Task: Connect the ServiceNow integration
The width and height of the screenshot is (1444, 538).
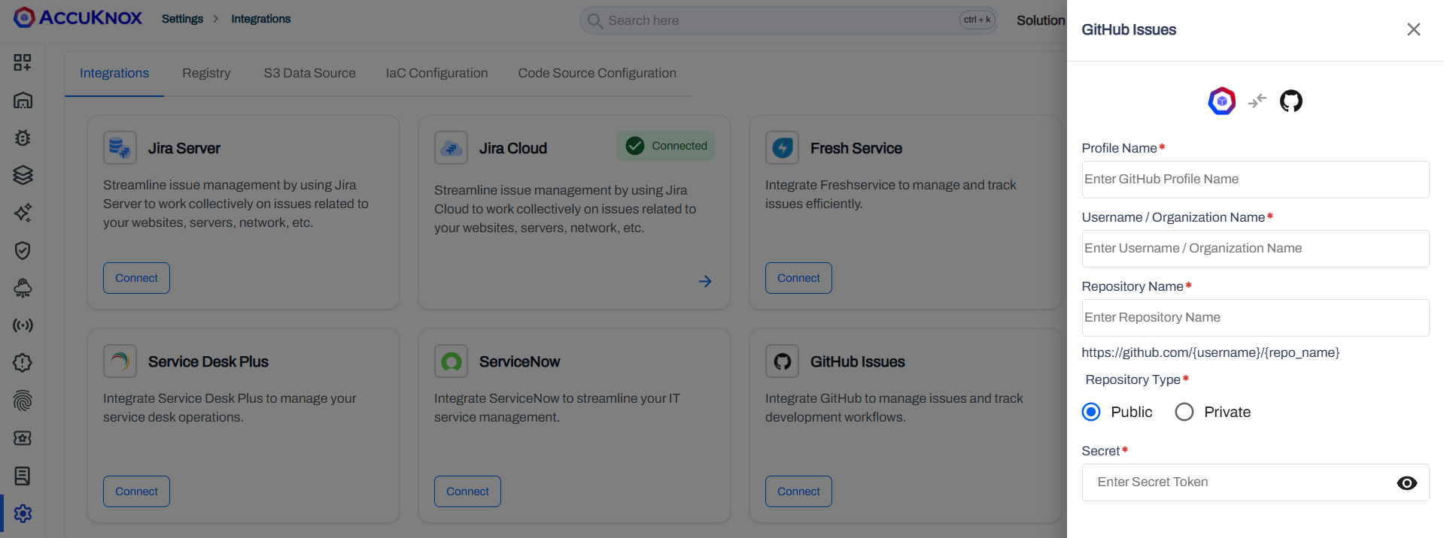Action: tap(467, 491)
